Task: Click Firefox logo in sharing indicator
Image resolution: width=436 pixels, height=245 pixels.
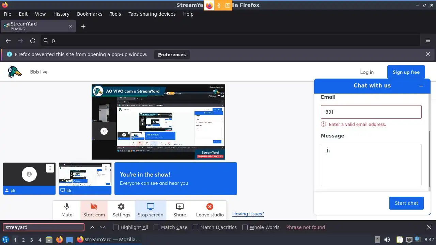Action: 209,5
